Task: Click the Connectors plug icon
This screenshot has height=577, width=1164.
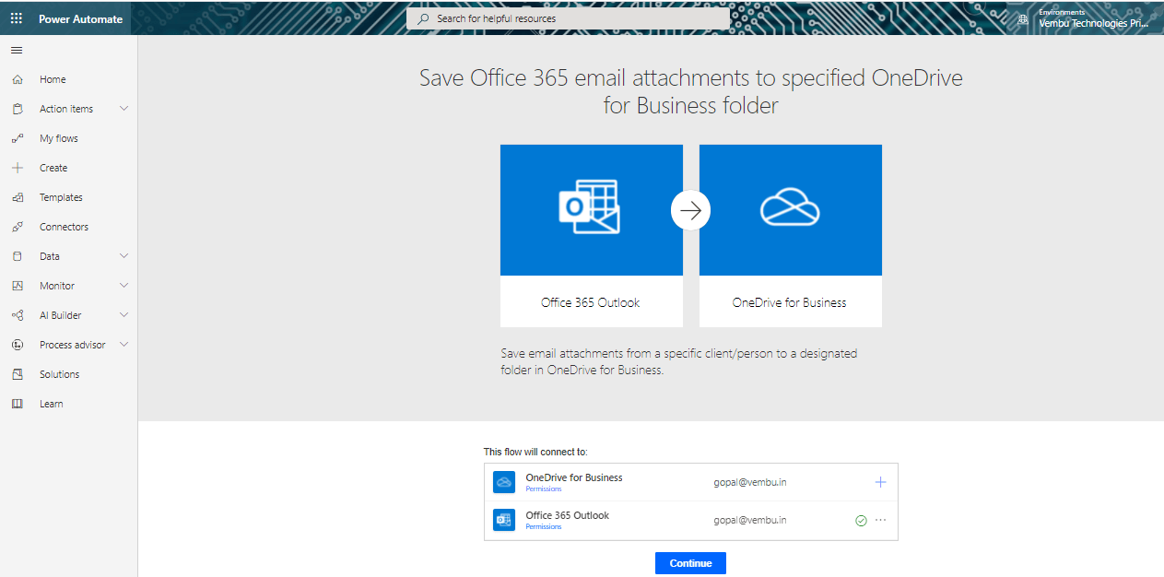Action: pyautogui.click(x=18, y=227)
